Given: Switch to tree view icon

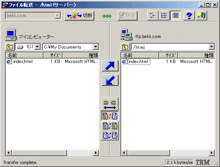Looking at the screenshot, I should click(153, 16).
